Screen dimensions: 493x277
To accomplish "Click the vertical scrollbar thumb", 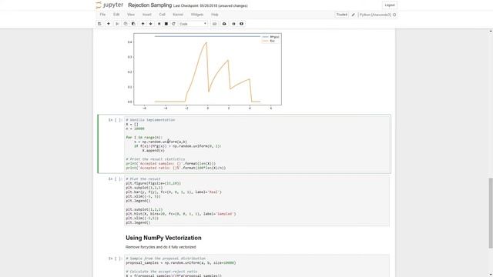I will (x=491, y=213).
